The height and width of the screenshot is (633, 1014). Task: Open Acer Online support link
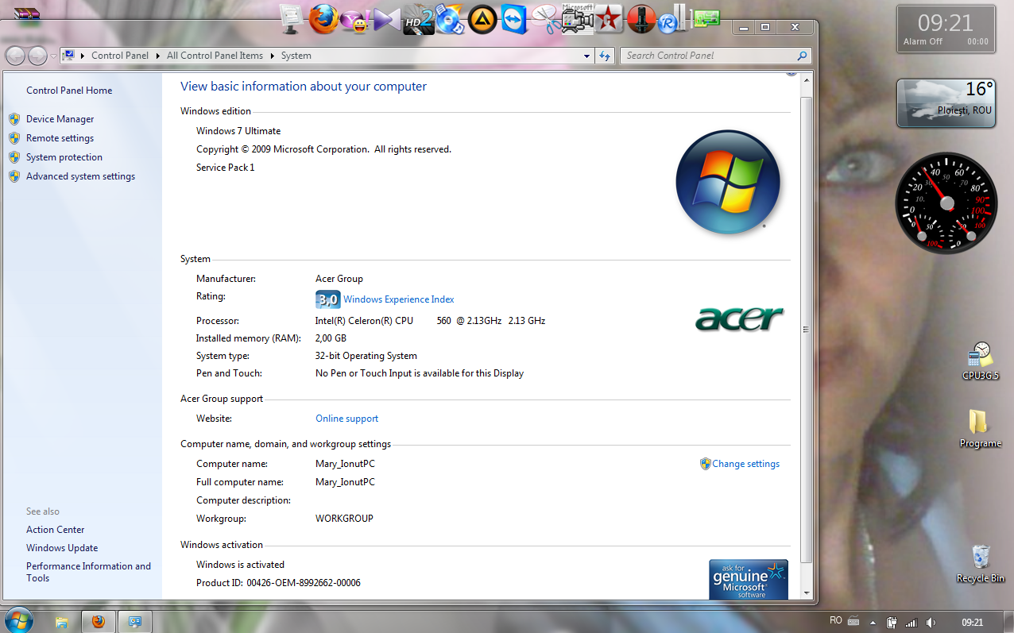(x=346, y=419)
